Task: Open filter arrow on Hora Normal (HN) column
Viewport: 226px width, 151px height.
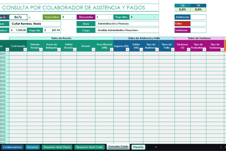Action: (112, 50)
